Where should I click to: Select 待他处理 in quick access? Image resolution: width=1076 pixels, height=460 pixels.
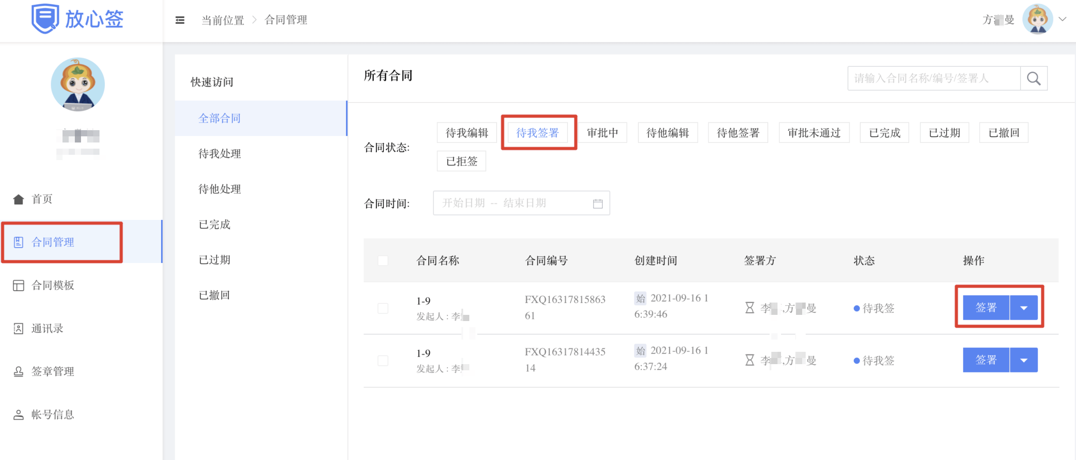[261, 189]
